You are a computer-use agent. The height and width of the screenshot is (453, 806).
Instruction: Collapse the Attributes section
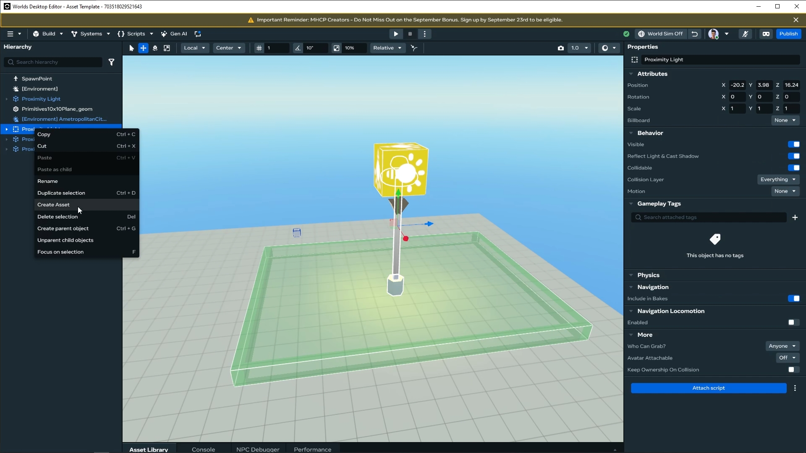point(631,74)
